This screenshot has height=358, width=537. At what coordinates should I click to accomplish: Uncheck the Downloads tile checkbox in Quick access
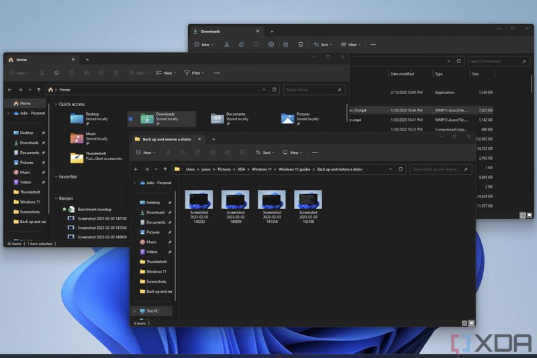pyautogui.click(x=130, y=119)
